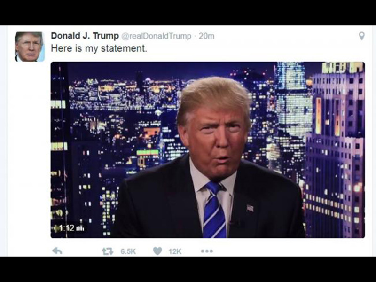Screen dimensions: 376x282
Task: Click the audio bars indicator after 1:12
Action: [80, 228]
